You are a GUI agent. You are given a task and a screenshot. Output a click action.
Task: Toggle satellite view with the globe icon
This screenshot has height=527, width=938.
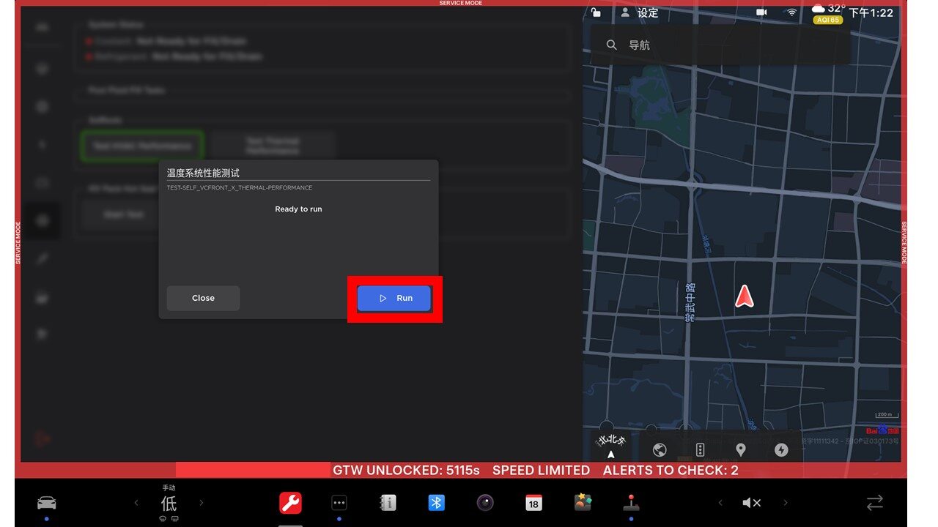click(659, 449)
